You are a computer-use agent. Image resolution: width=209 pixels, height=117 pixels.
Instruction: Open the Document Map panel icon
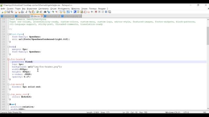[x=82, y=12]
